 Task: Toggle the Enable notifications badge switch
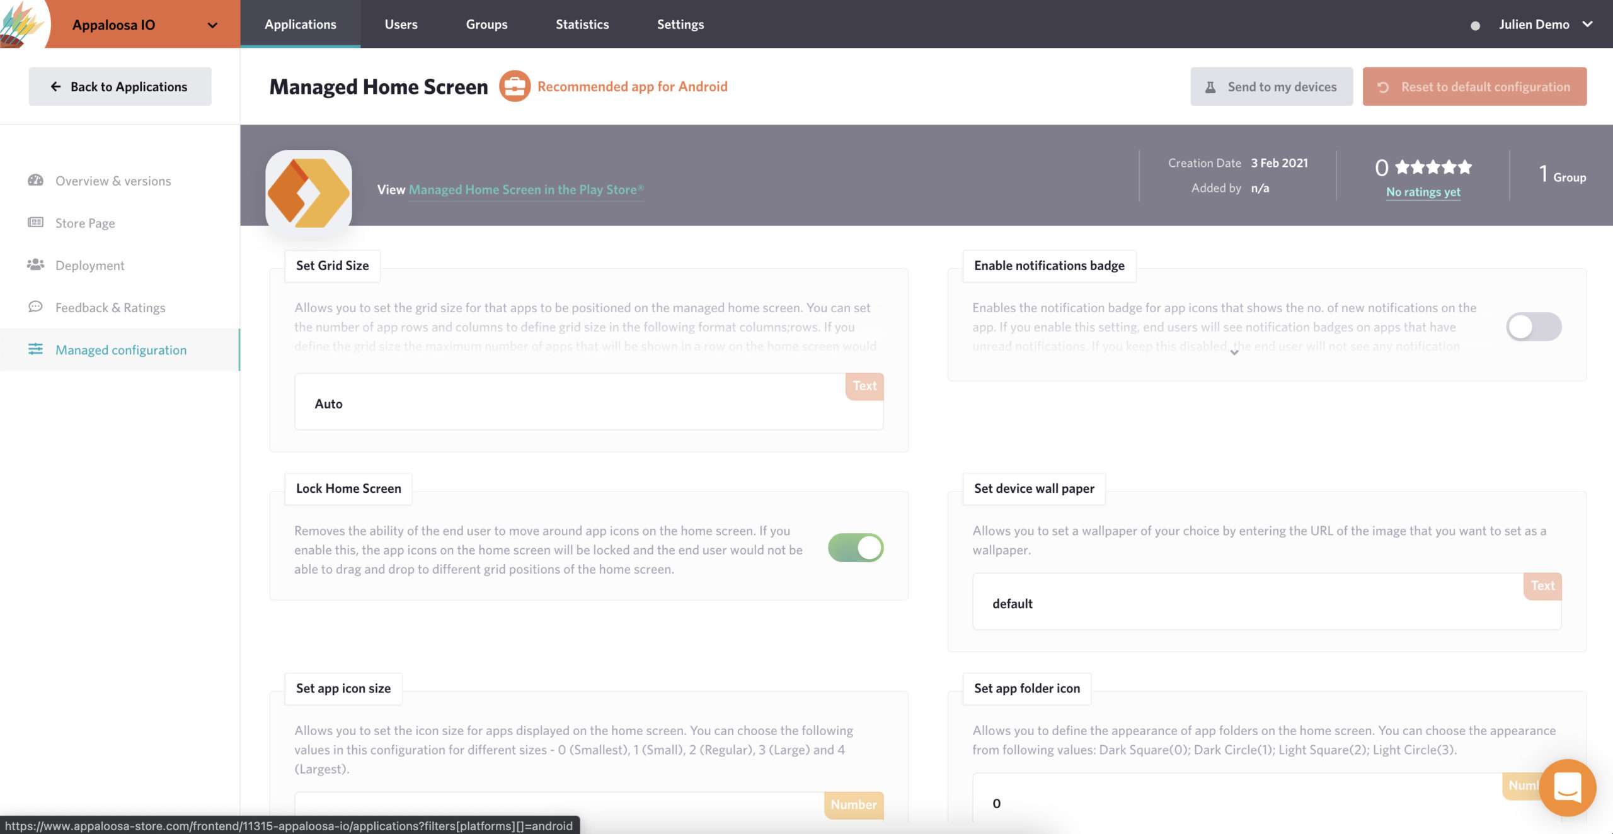pyautogui.click(x=1533, y=327)
